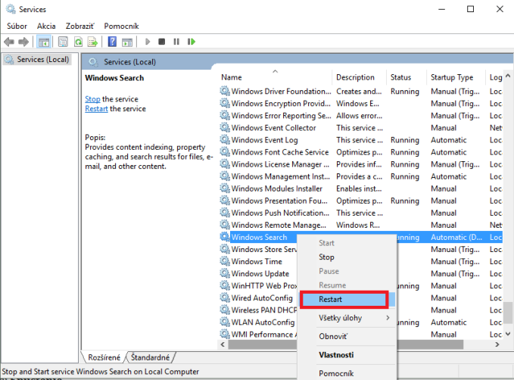Sort by the Startup Type column header
Screen dimensions: 514x380
click(x=456, y=77)
